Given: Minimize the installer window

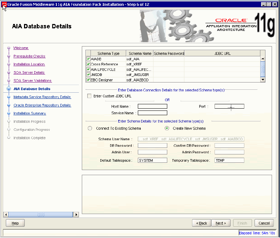Looking at the screenshot, I should pos(264,4).
